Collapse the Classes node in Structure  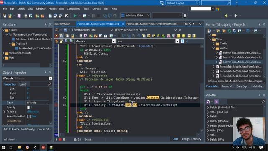point(3,30)
